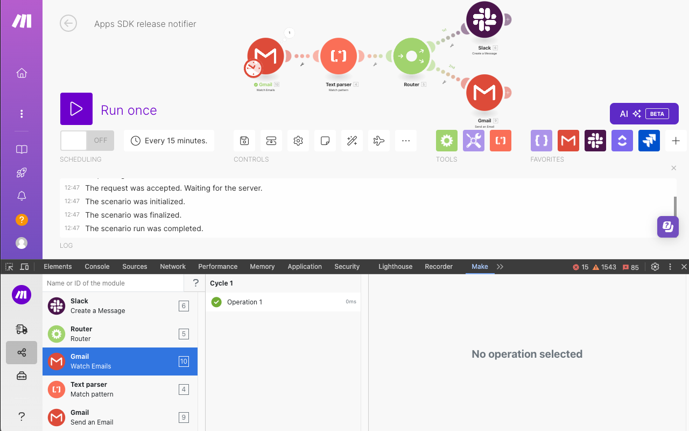The height and width of the screenshot is (431, 689).
Task: Select Gmail Watch Emails in module list
Action: pyautogui.click(x=120, y=362)
